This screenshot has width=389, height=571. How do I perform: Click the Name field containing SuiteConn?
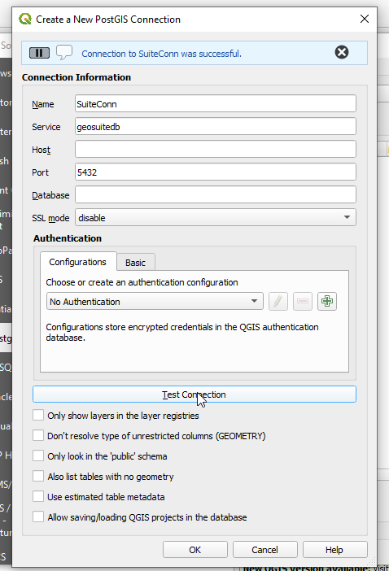click(x=216, y=104)
